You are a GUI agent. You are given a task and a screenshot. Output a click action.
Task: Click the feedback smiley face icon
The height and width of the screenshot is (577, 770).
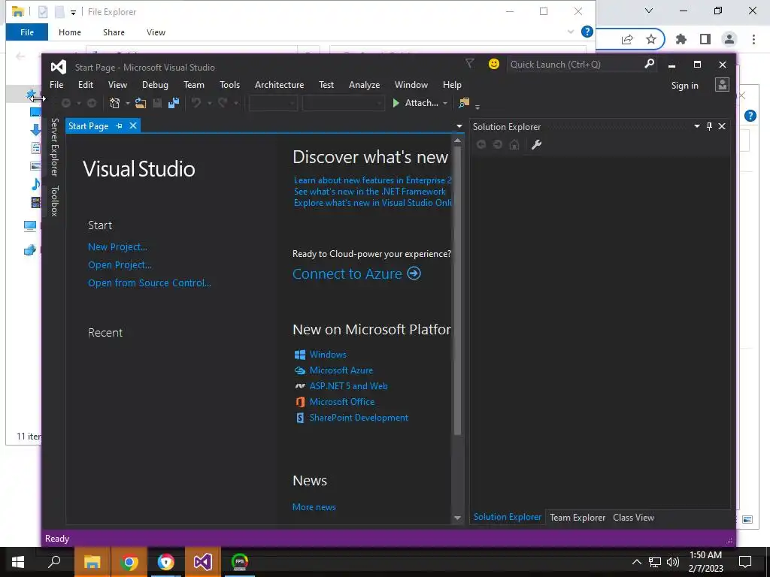click(x=493, y=64)
